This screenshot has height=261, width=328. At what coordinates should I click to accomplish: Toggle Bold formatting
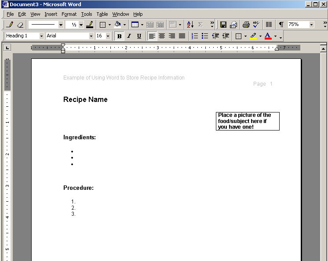pyautogui.click(x=119, y=36)
